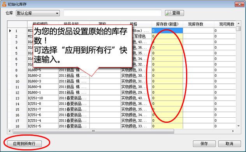Click 应用到所有行 button
This screenshot has width=246, height=152.
pos(24,143)
